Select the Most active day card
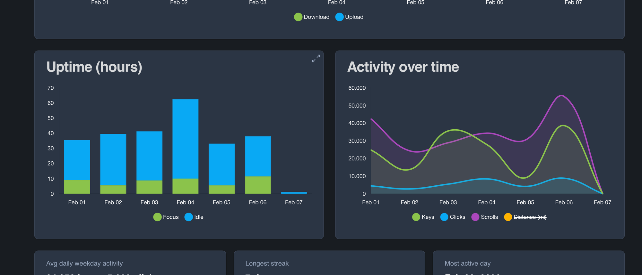 coord(528,263)
